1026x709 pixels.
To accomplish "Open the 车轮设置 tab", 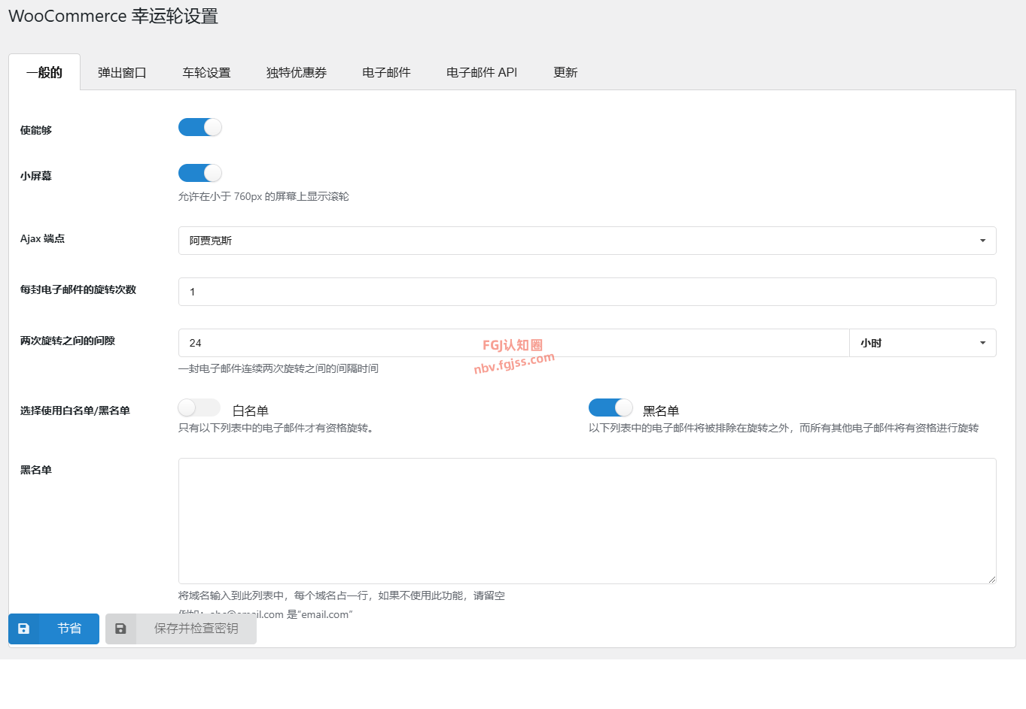I will click(x=206, y=73).
